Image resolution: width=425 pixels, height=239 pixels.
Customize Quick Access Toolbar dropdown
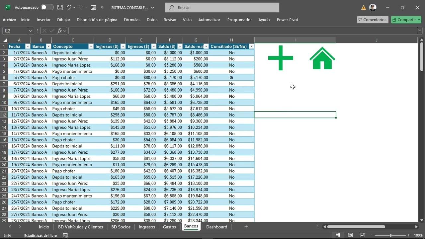(x=102, y=7)
